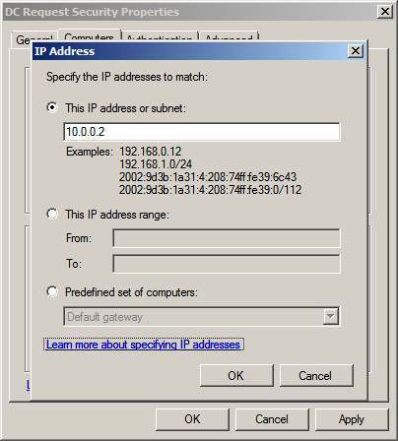Viewport: 398px width, 441px height.
Task: Close the IP Address dialog
Action: click(356, 51)
